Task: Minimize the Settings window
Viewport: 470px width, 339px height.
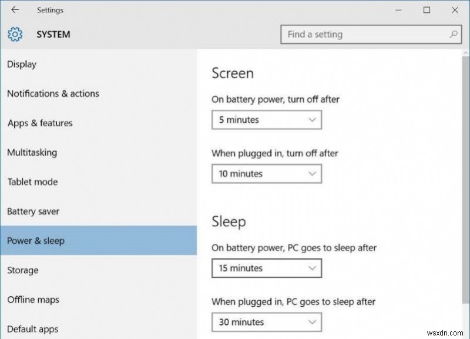Action: (x=398, y=10)
